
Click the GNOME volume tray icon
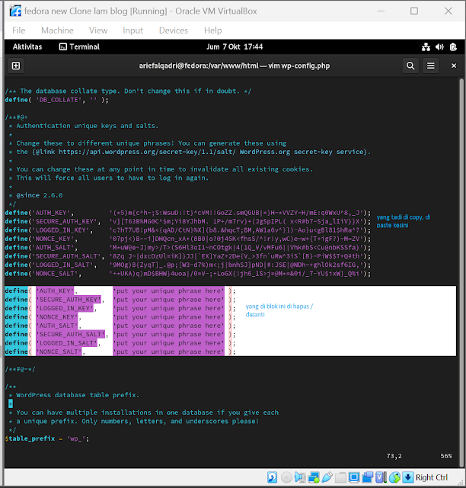pyautogui.click(x=439, y=47)
